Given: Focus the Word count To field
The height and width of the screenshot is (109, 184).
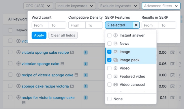Looking at the screenshot, I should (x=57, y=25).
